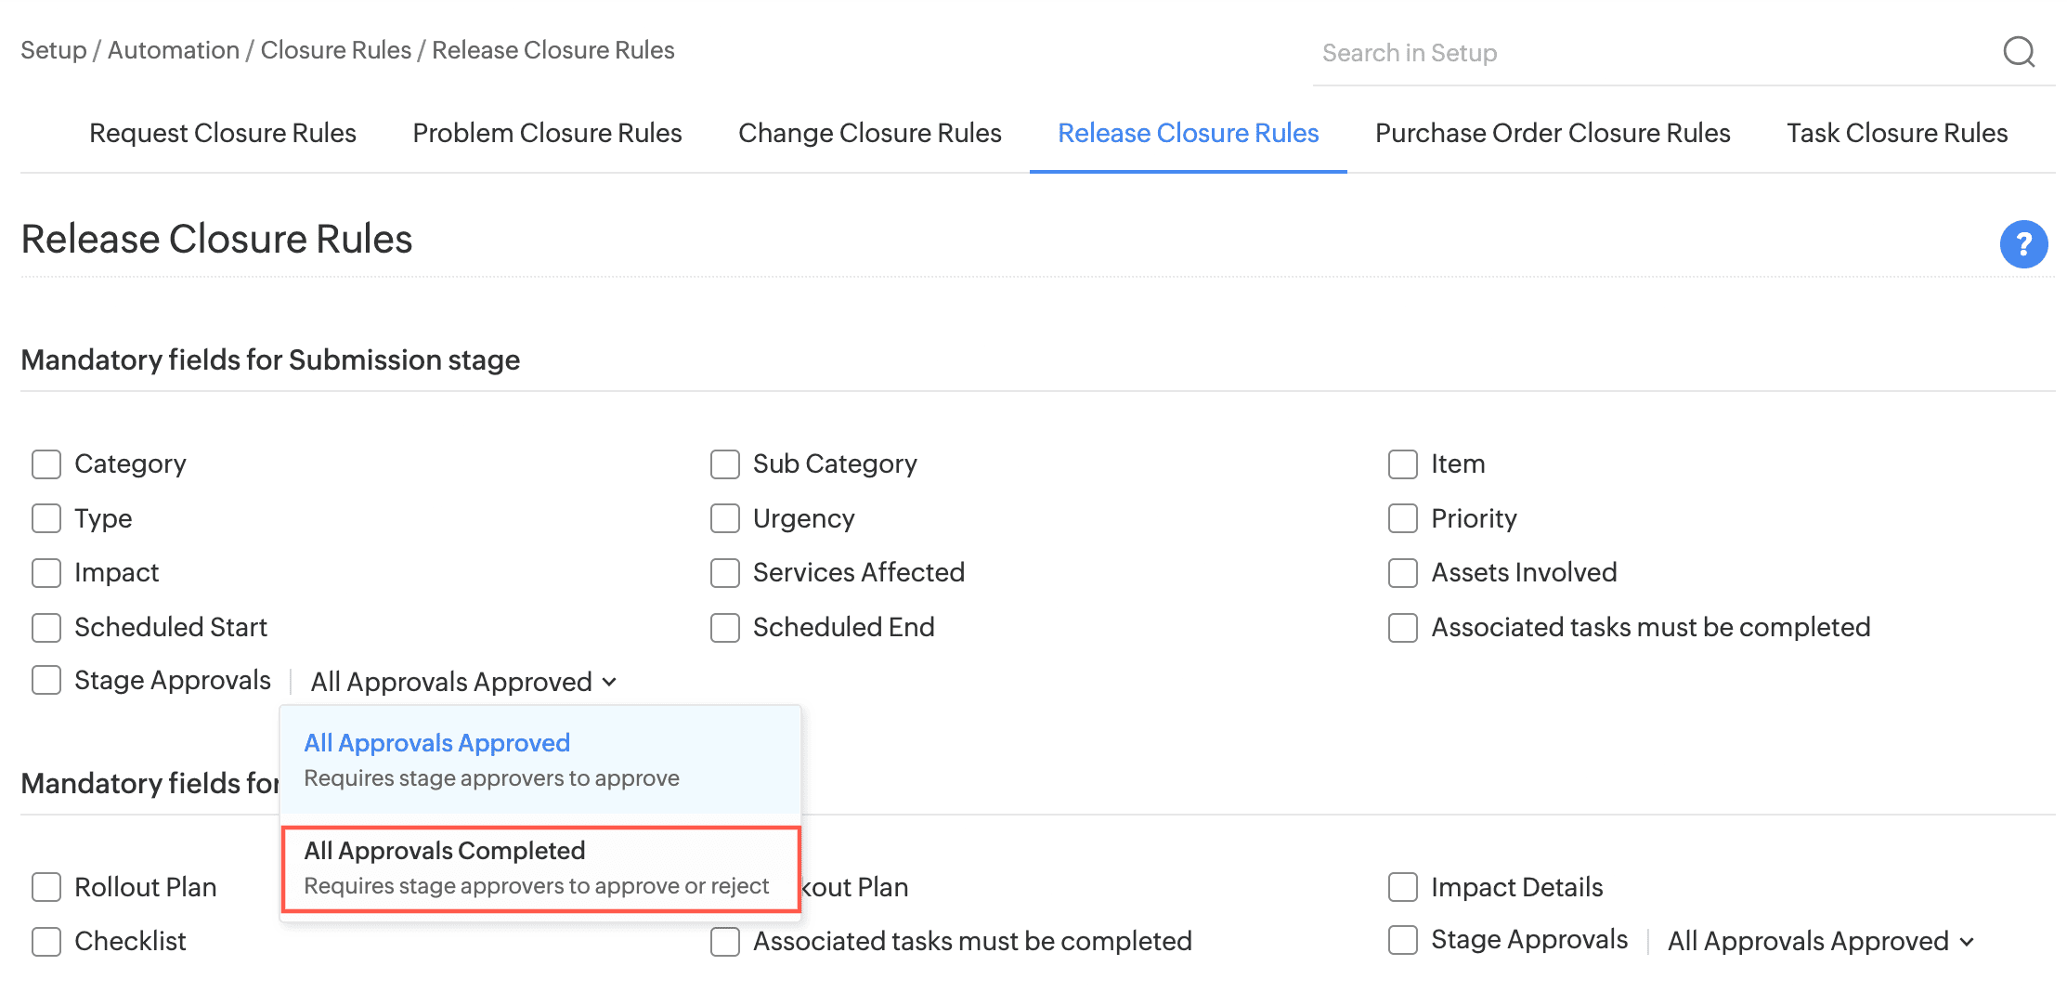This screenshot has height=1005, width=2067.
Task: Check the Assets Involved box
Action: click(x=1402, y=573)
